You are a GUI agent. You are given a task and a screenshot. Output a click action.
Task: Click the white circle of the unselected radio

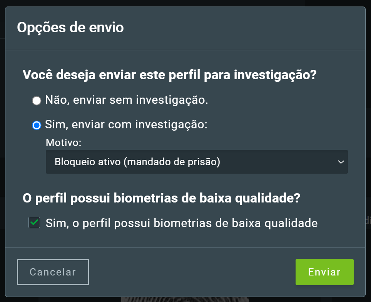tap(37, 100)
